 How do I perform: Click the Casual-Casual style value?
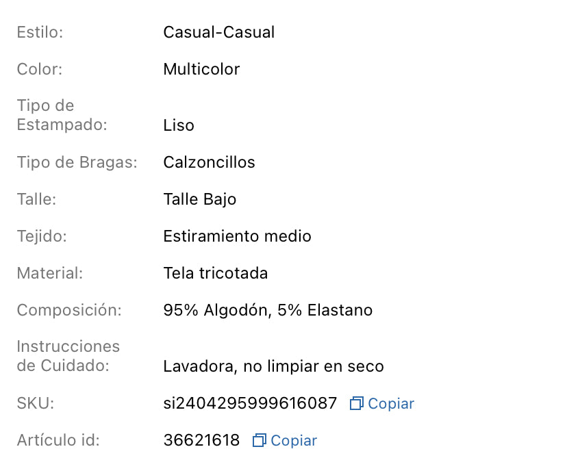218,32
